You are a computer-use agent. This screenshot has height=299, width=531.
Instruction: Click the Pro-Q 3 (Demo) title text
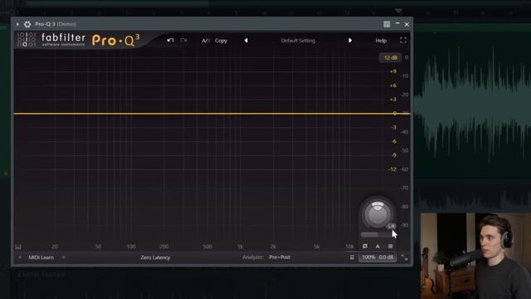pyautogui.click(x=56, y=24)
